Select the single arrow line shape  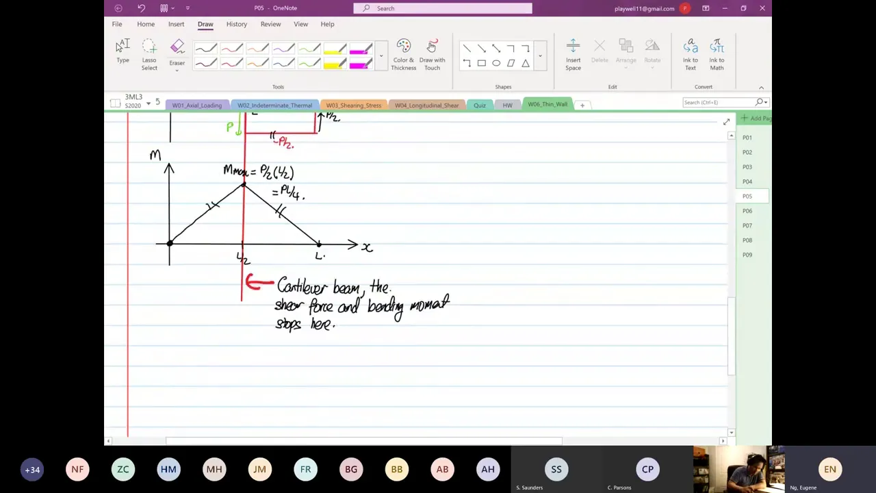point(482,49)
